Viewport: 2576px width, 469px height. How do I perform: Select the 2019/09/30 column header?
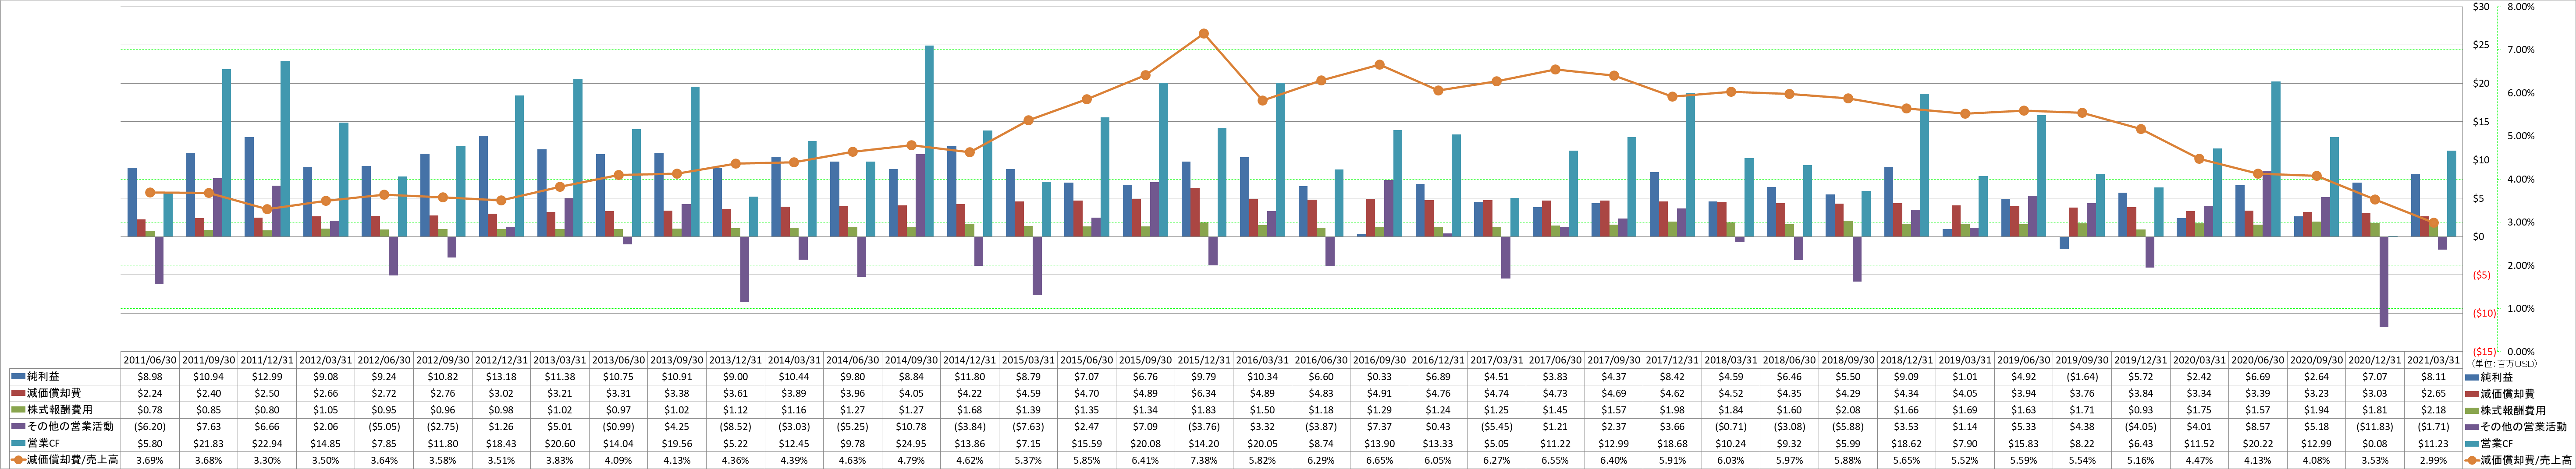(2081, 360)
